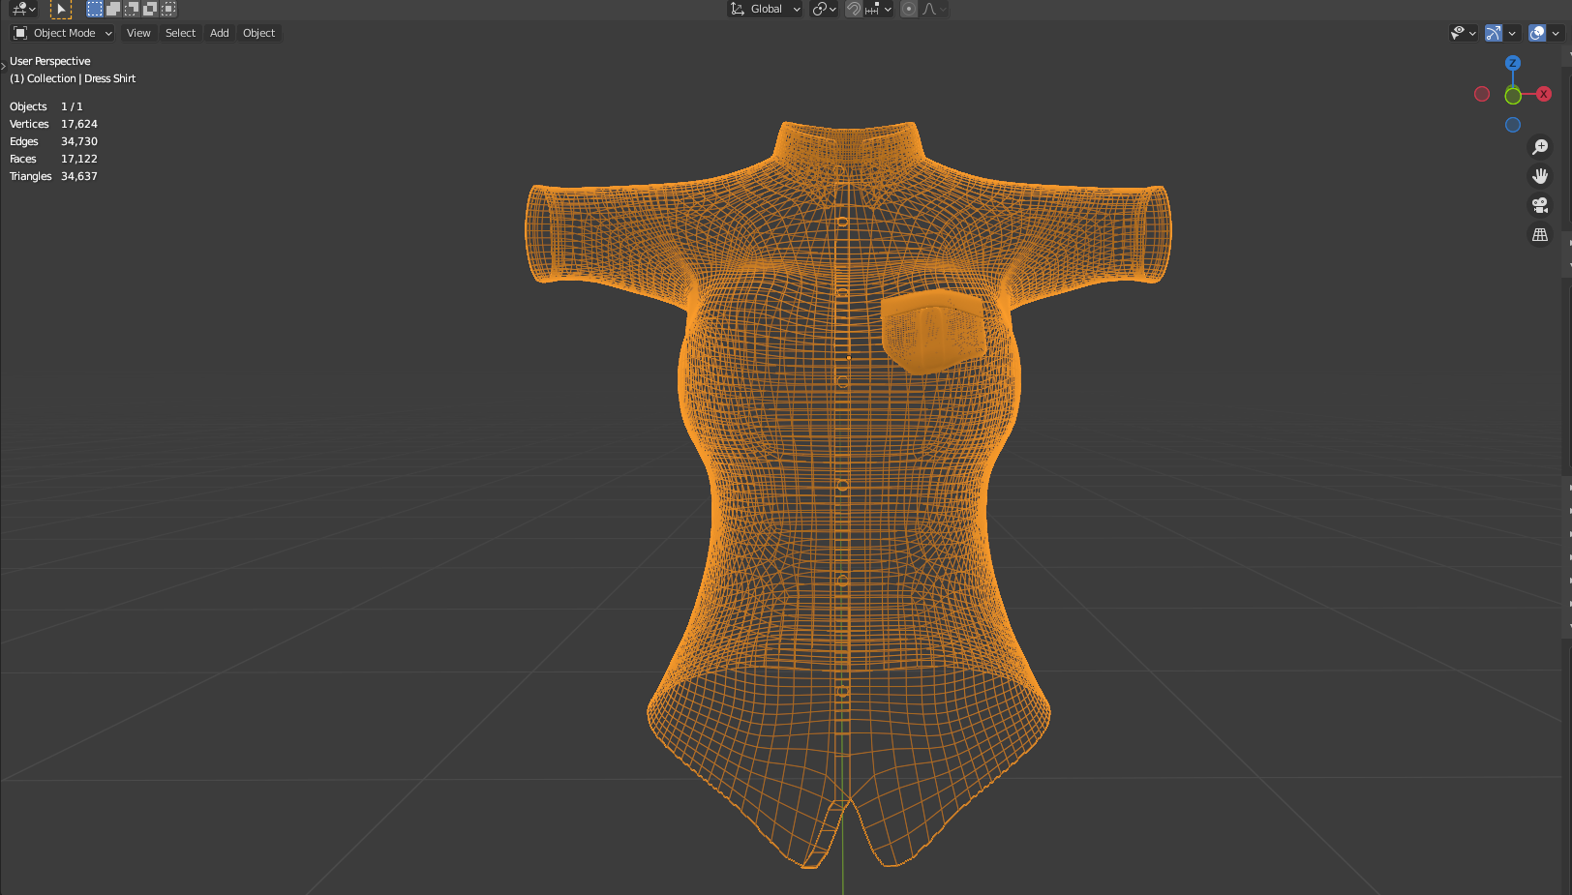
Task: Toggle proportional editing
Action: pos(909,9)
